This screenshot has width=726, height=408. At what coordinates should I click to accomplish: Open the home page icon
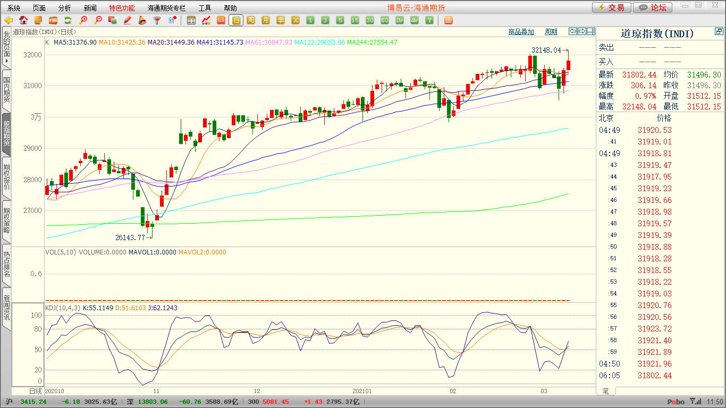23,20
